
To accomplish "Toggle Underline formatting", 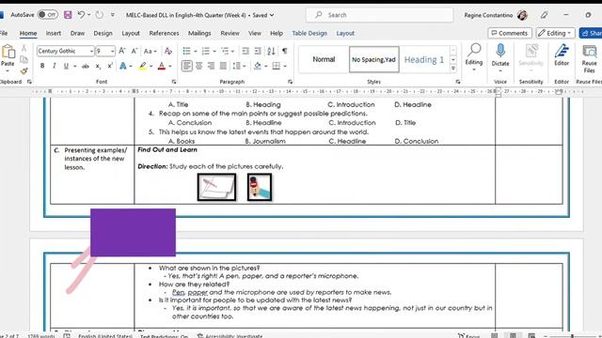I will 66,66.
